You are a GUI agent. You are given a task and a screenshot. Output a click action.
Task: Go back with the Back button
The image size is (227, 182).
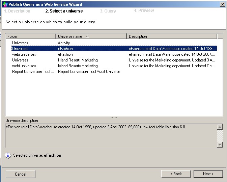176,174
